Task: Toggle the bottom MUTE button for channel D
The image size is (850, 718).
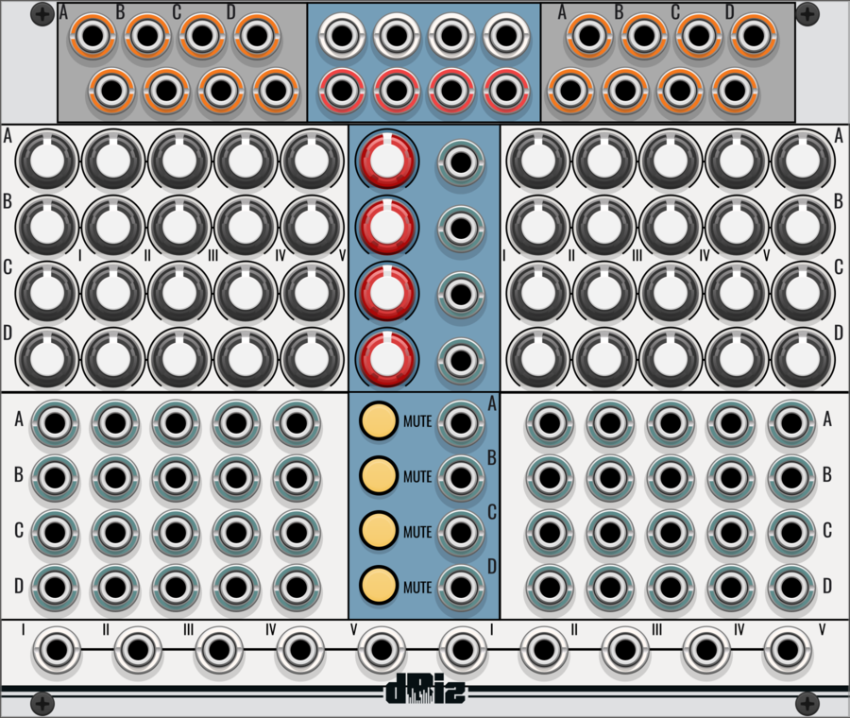Action: pos(380,586)
